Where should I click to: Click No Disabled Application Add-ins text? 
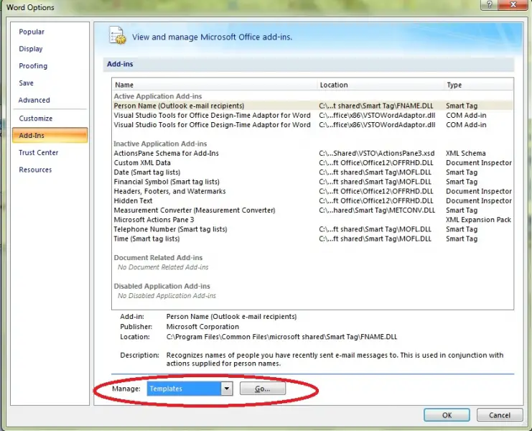click(x=167, y=296)
